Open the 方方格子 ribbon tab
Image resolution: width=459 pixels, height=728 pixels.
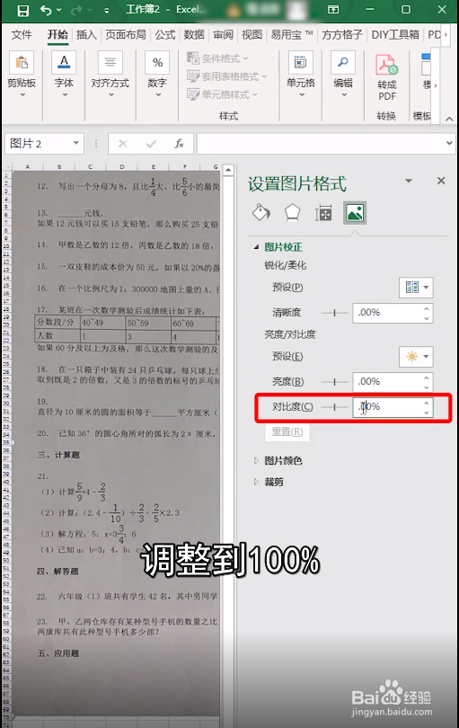[342, 35]
